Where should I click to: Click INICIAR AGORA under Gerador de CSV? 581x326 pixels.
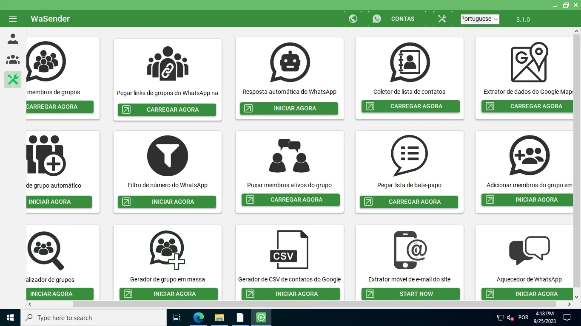click(x=291, y=294)
